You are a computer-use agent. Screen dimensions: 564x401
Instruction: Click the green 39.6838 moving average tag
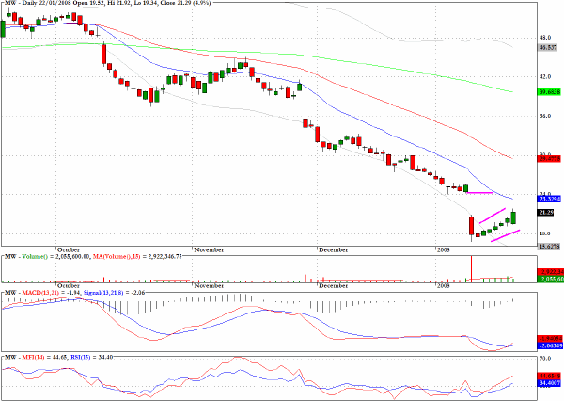tap(549, 92)
